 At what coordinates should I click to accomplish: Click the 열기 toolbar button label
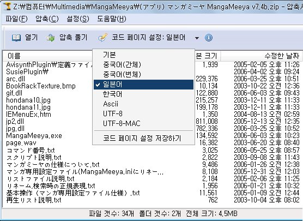point(31,38)
